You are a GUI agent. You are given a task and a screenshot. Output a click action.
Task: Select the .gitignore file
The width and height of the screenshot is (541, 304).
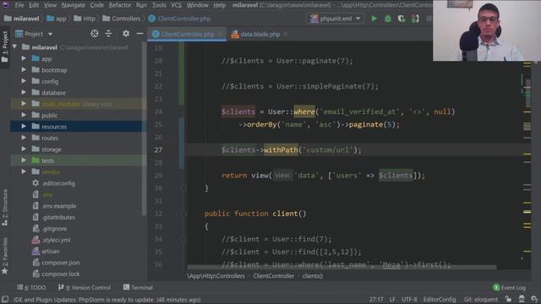(54, 229)
